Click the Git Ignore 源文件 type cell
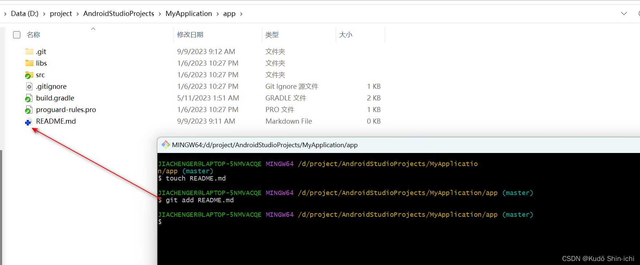Viewport: 640px width, 265px height. click(292, 86)
